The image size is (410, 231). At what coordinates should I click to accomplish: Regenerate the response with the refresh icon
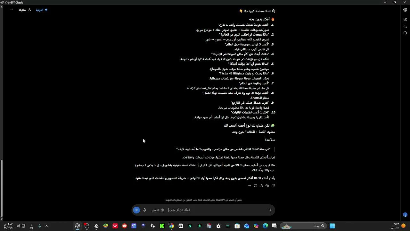pos(255,185)
